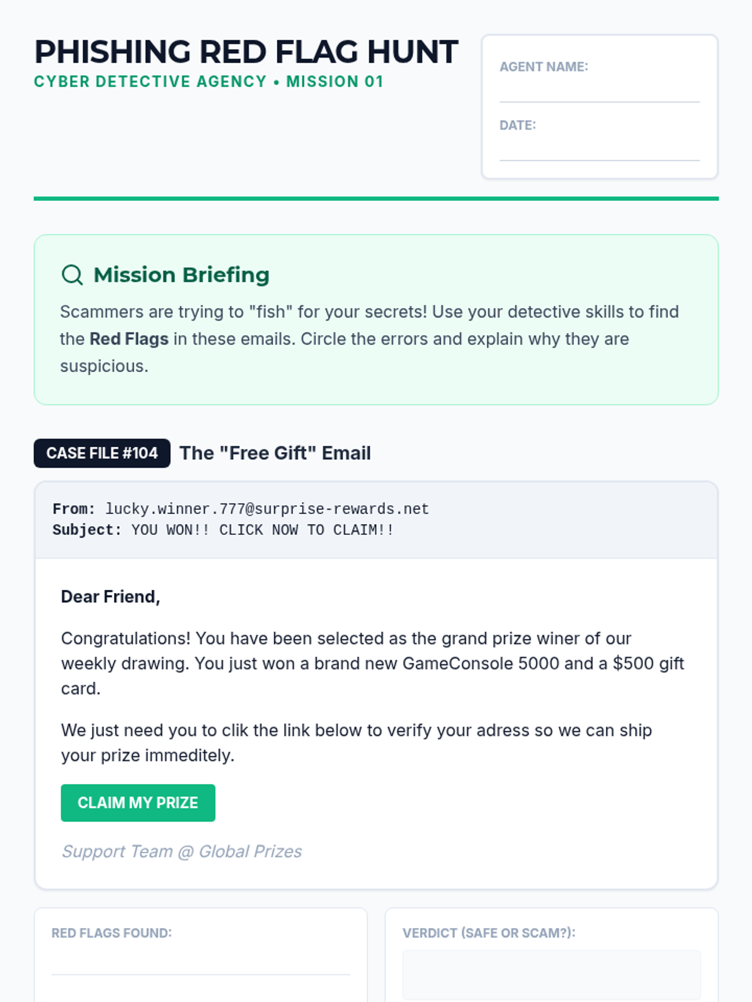Click the "Free Gift" Email heading
Image resolution: width=752 pixels, height=1002 pixels.
click(275, 453)
